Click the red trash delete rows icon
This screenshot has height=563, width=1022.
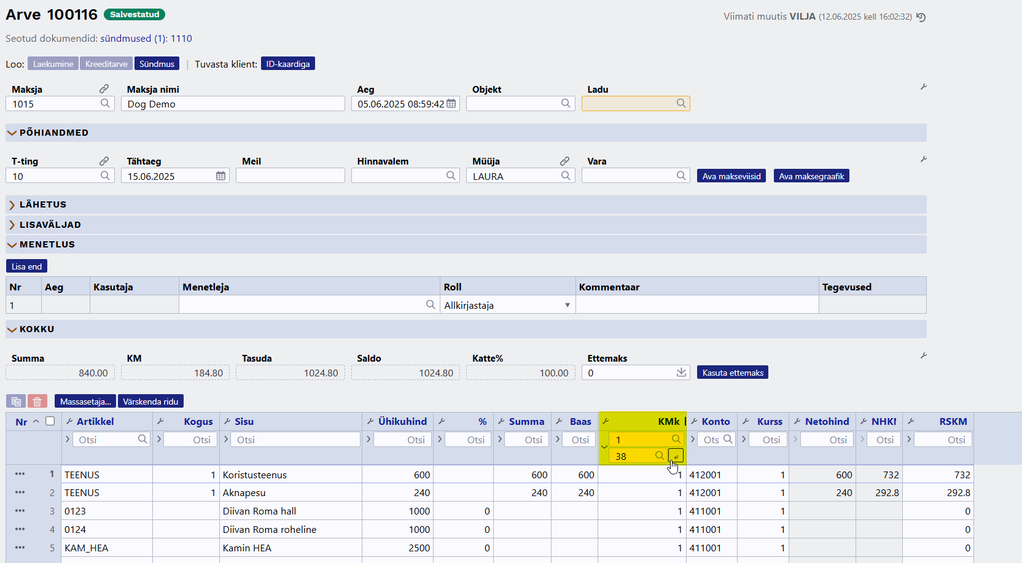37,402
